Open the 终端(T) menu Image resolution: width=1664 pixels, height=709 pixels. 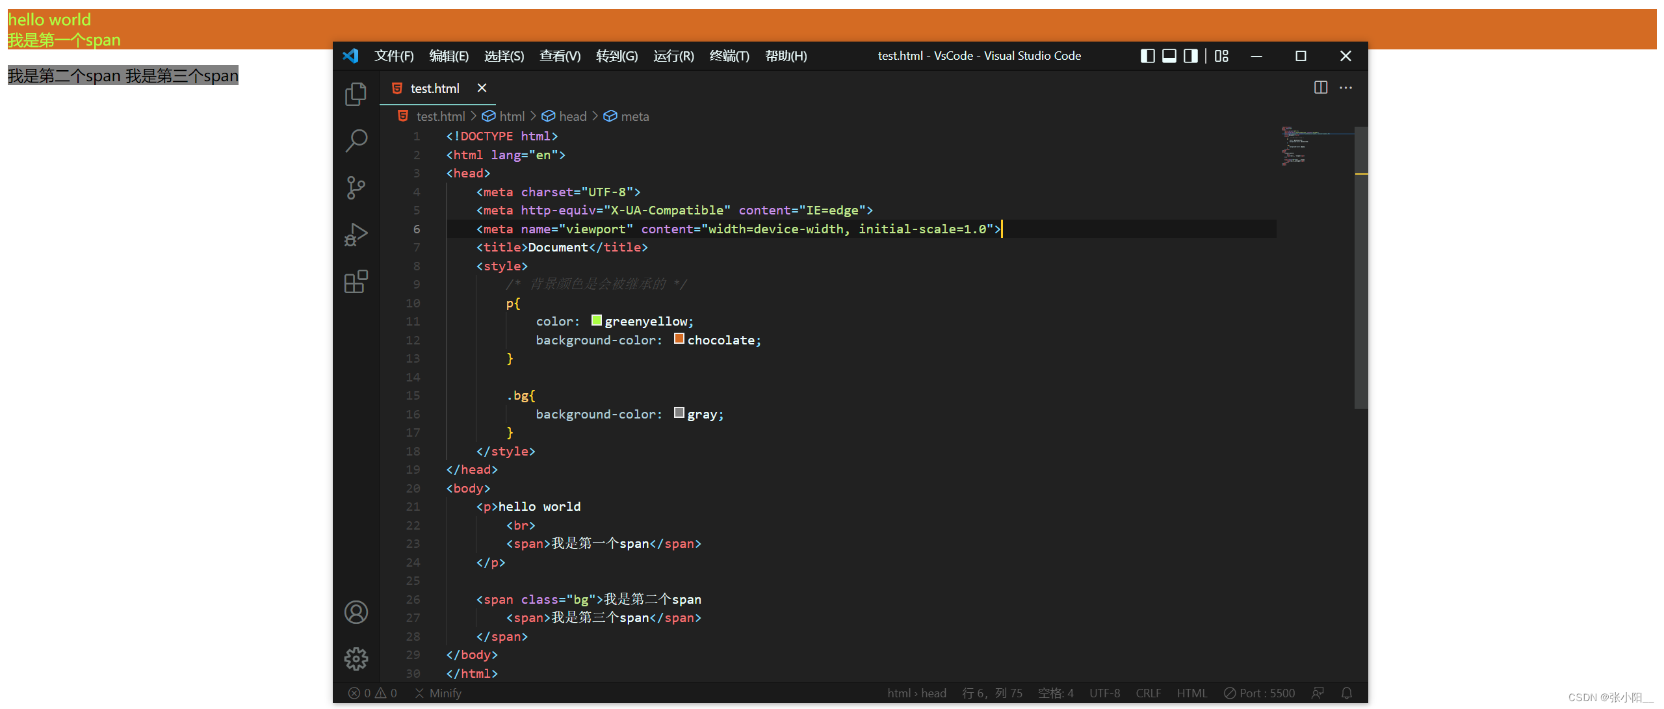729,56
